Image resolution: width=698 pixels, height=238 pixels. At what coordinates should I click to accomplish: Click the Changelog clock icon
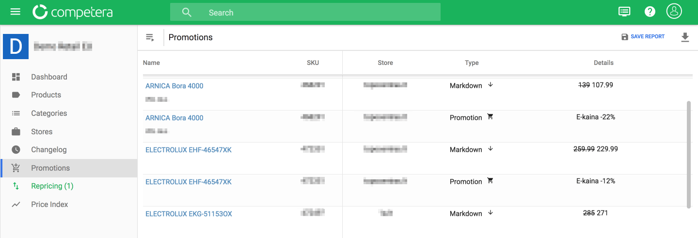pos(16,150)
